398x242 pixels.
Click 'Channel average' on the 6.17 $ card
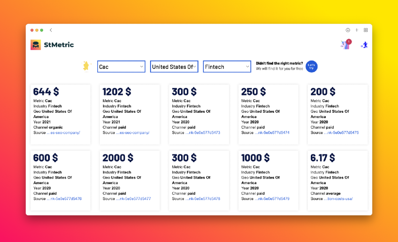[x=326, y=193]
